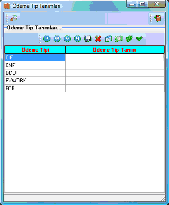The image size is (169, 205).
Task: Click the green clock book icon
Action: click(119, 39)
